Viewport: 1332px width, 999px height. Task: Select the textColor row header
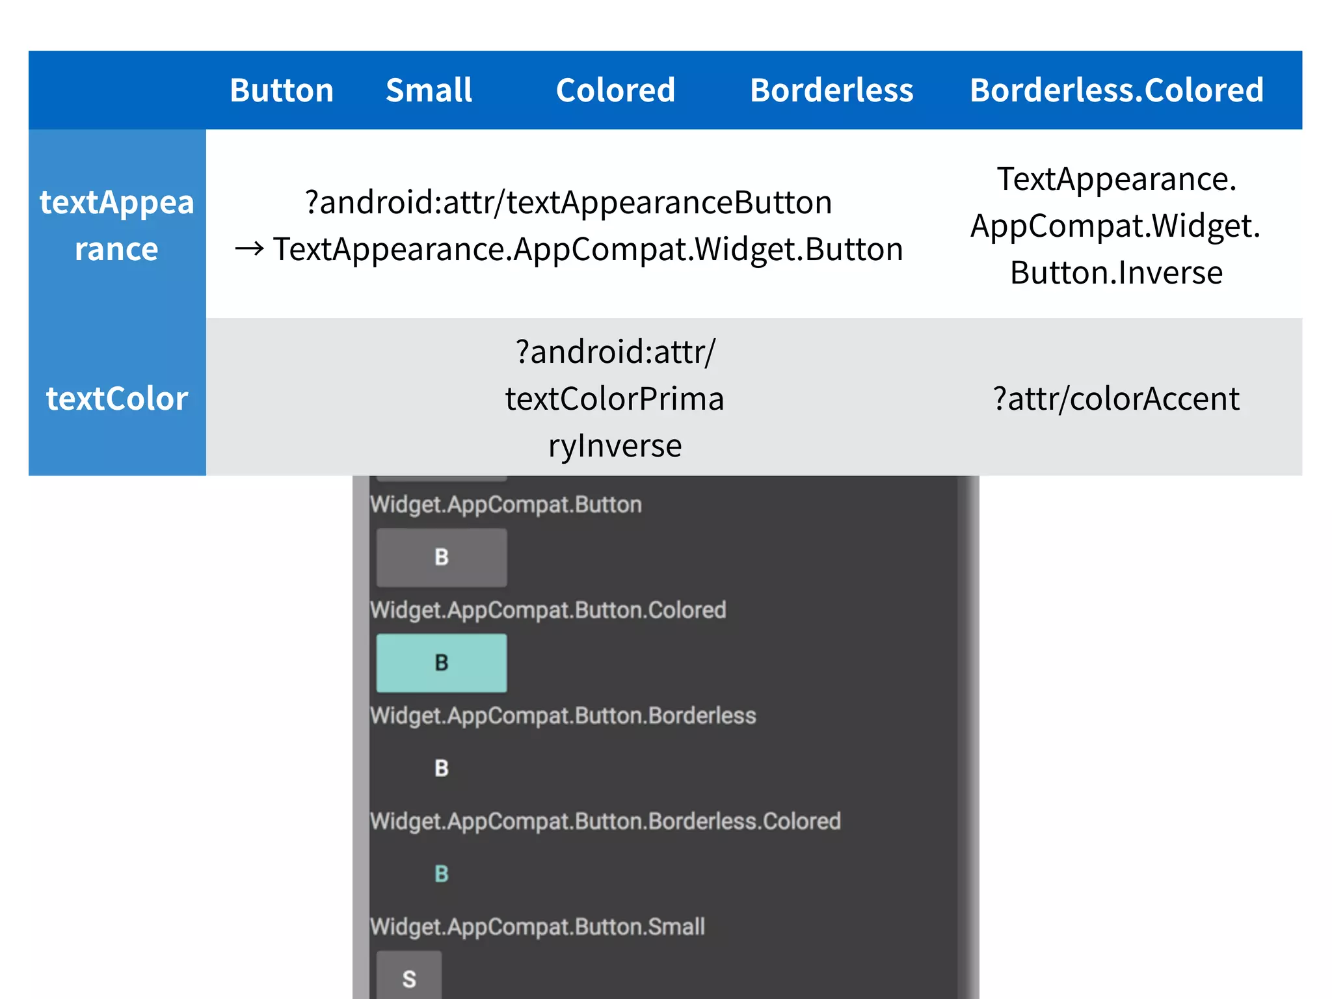tap(117, 398)
